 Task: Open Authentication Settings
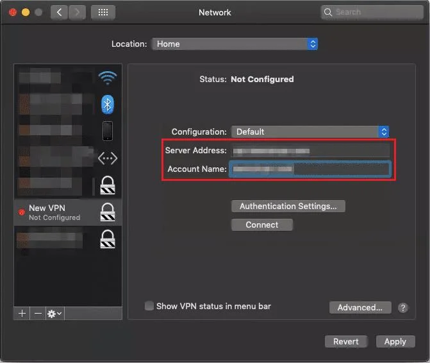click(x=288, y=206)
